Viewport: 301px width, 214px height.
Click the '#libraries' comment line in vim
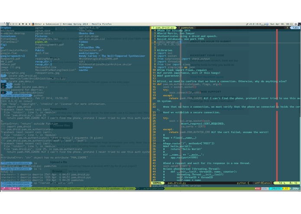(165, 50)
